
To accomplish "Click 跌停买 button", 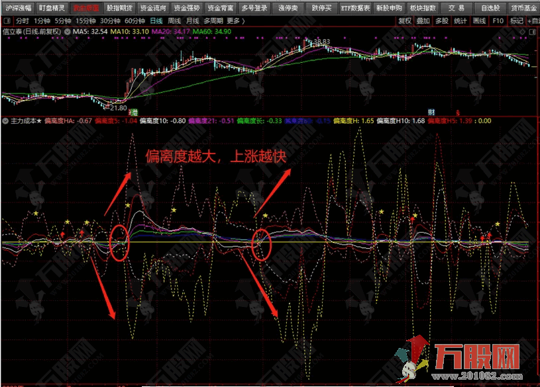I will click(321, 7).
